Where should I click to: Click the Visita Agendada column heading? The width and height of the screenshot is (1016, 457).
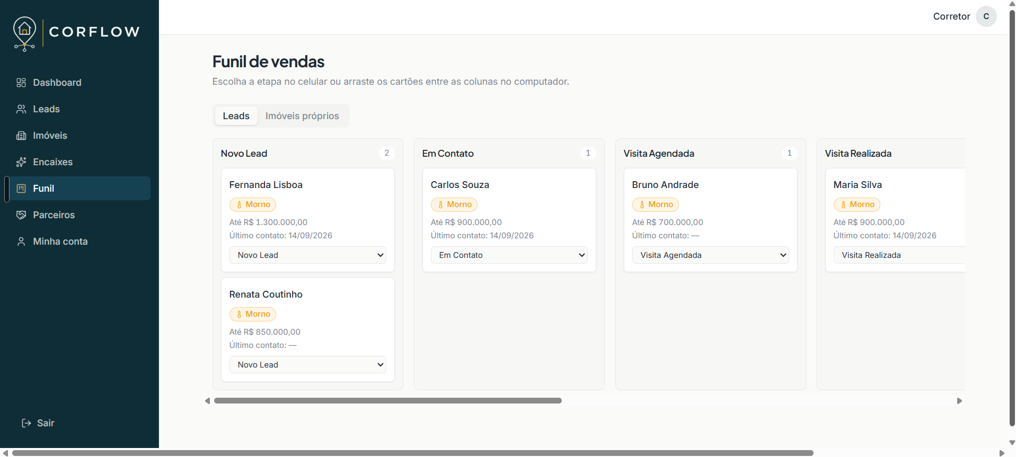pyautogui.click(x=659, y=154)
